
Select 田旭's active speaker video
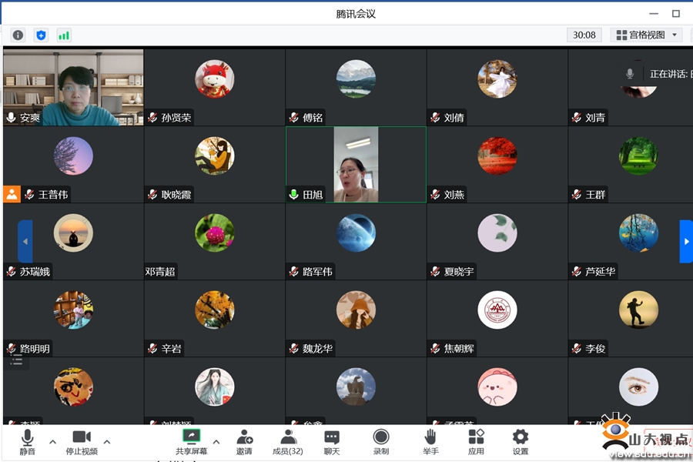(356, 165)
